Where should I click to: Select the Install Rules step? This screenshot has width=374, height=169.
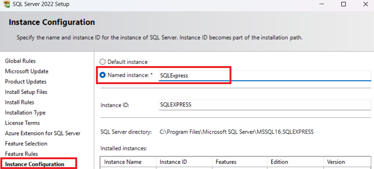click(20, 102)
